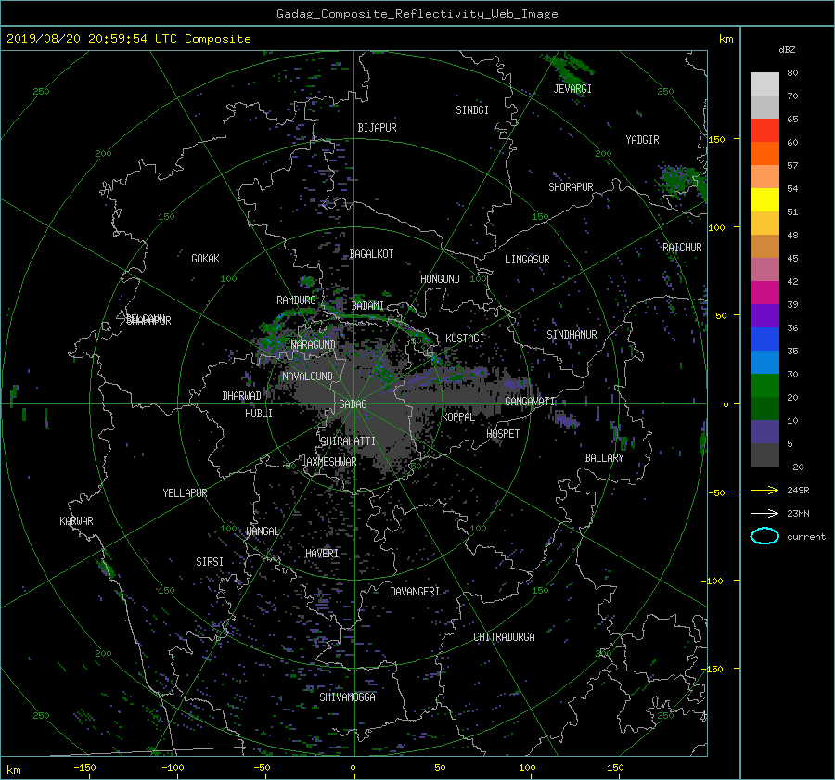Image resolution: width=835 pixels, height=780 pixels.
Task: Click the SHIRAHATTI city label
Action: pyautogui.click(x=348, y=441)
